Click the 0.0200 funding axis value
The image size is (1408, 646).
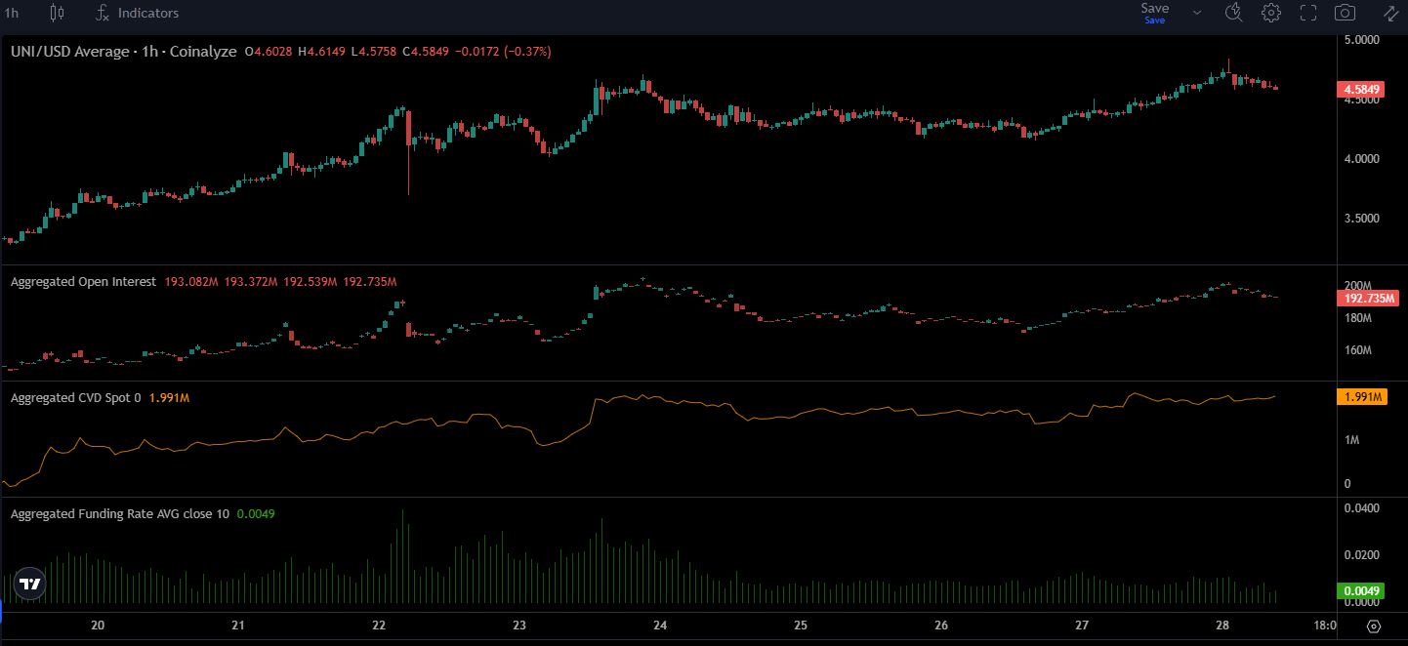tap(1361, 555)
